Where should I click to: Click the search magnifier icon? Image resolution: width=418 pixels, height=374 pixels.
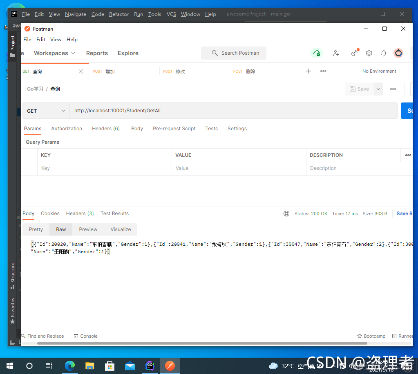coord(215,53)
